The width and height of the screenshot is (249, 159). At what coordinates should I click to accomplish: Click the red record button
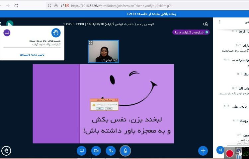230,153
